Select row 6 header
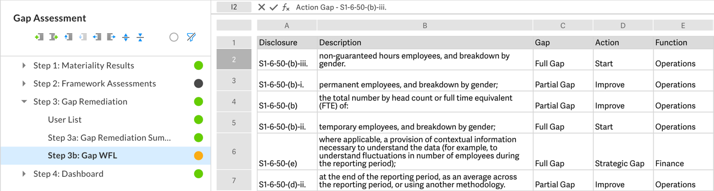The width and height of the screenshot is (714, 191). (234, 152)
